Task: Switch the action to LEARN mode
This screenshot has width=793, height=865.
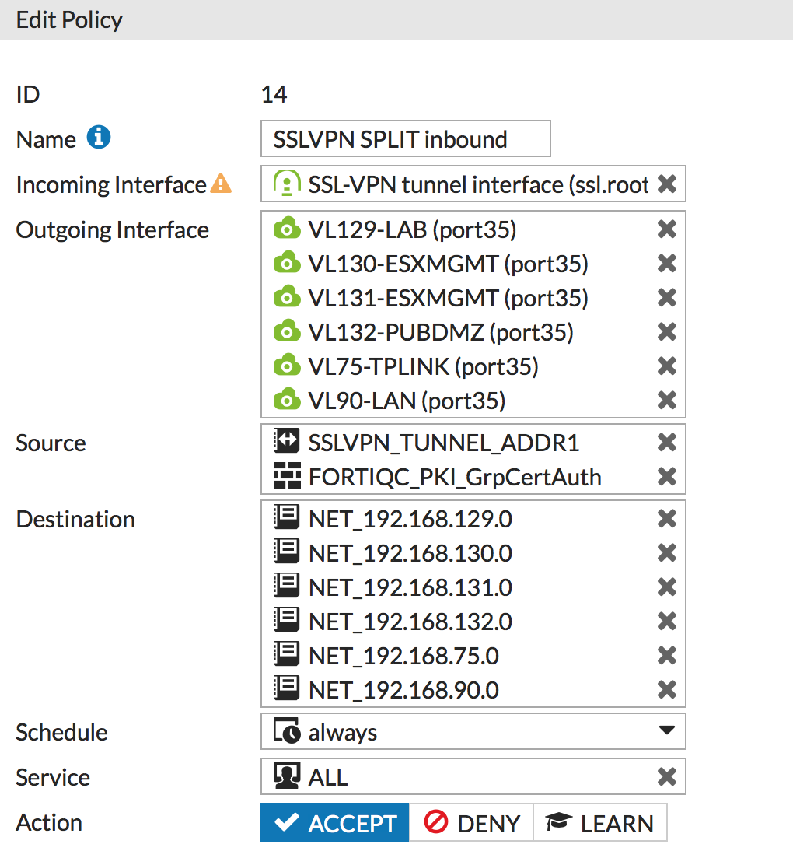Action: tap(600, 823)
